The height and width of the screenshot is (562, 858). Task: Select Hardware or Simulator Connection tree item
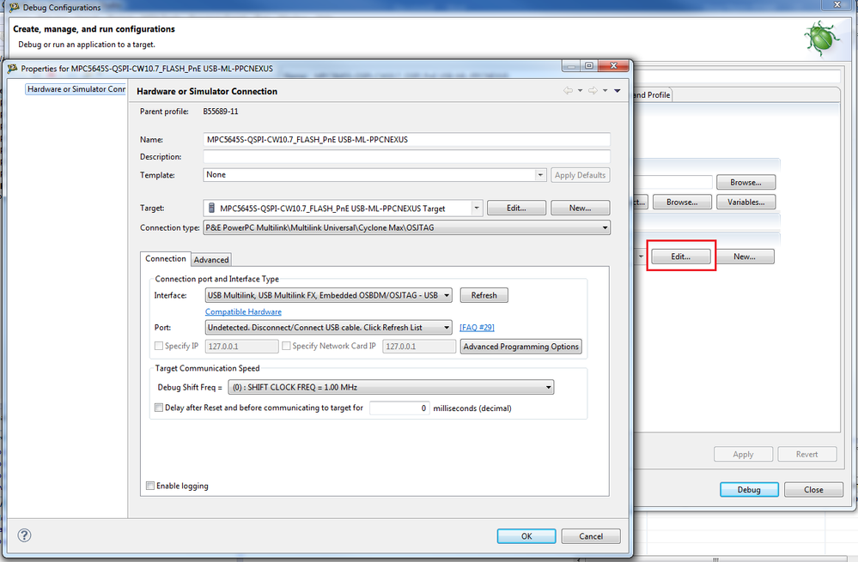pos(76,89)
